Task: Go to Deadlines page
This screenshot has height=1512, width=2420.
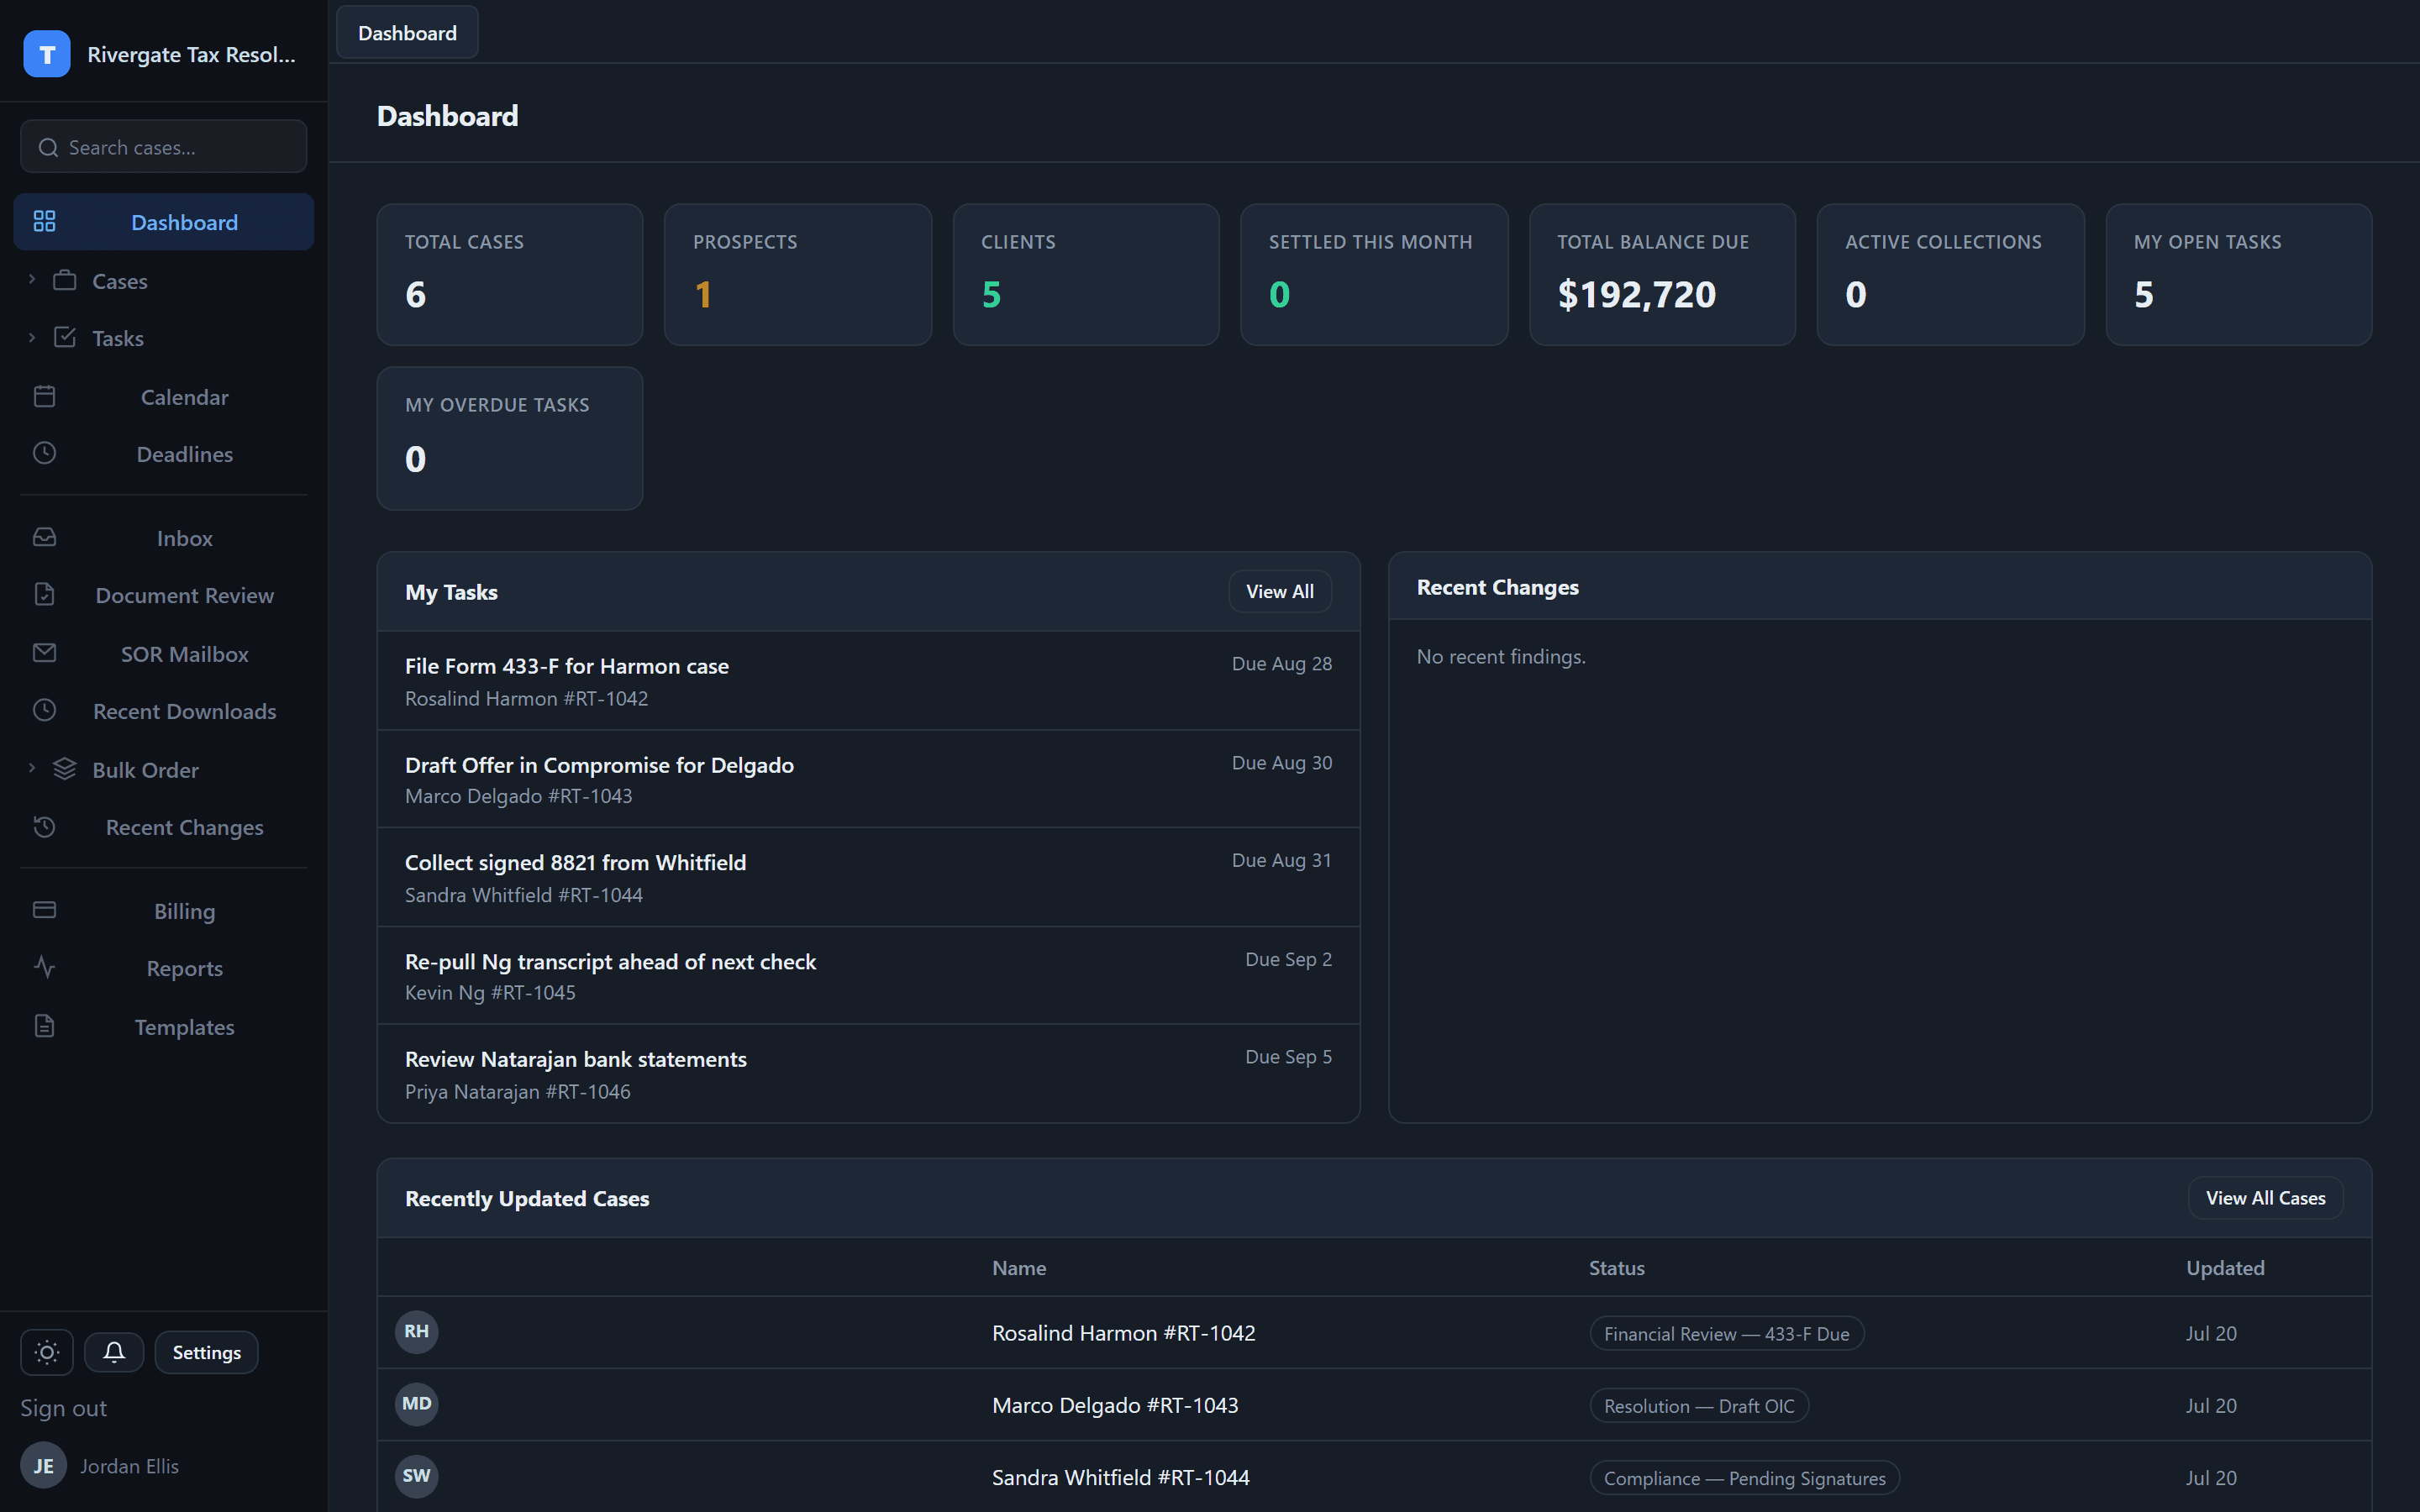Action: [164, 454]
